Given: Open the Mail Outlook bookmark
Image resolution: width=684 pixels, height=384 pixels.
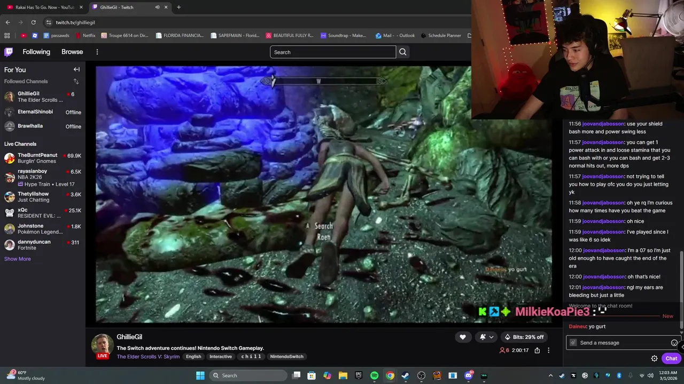Looking at the screenshot, I should tap(395, 36).
